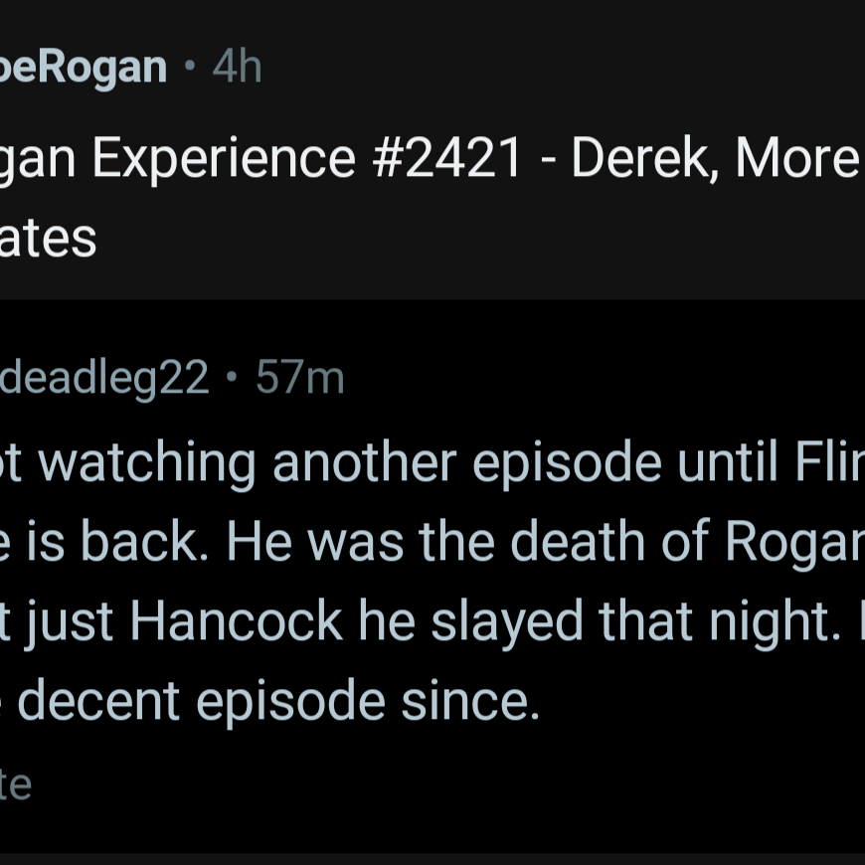This screenshot has width=865, height=865.
Task: Click the word "Hancock" in the comment
Action: 237,621
